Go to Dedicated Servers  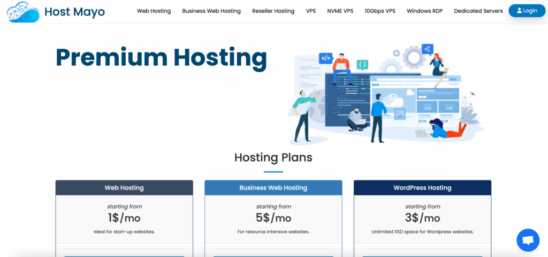(478, 11)
